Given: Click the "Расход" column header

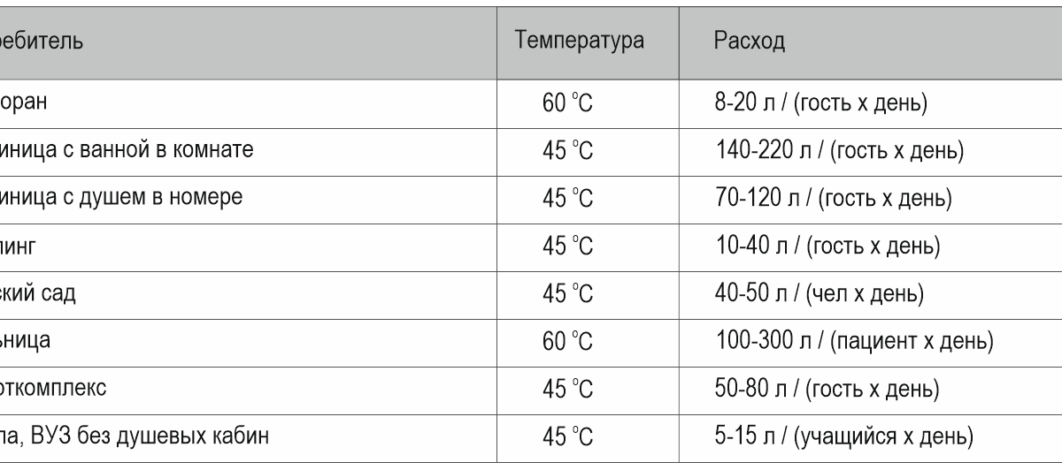Looking at the screenshot, I should click(749, 42).
